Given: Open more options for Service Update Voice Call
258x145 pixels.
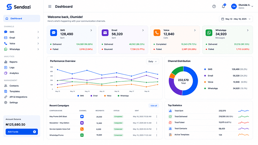Looking at the screenshot, I should (157, 129).
